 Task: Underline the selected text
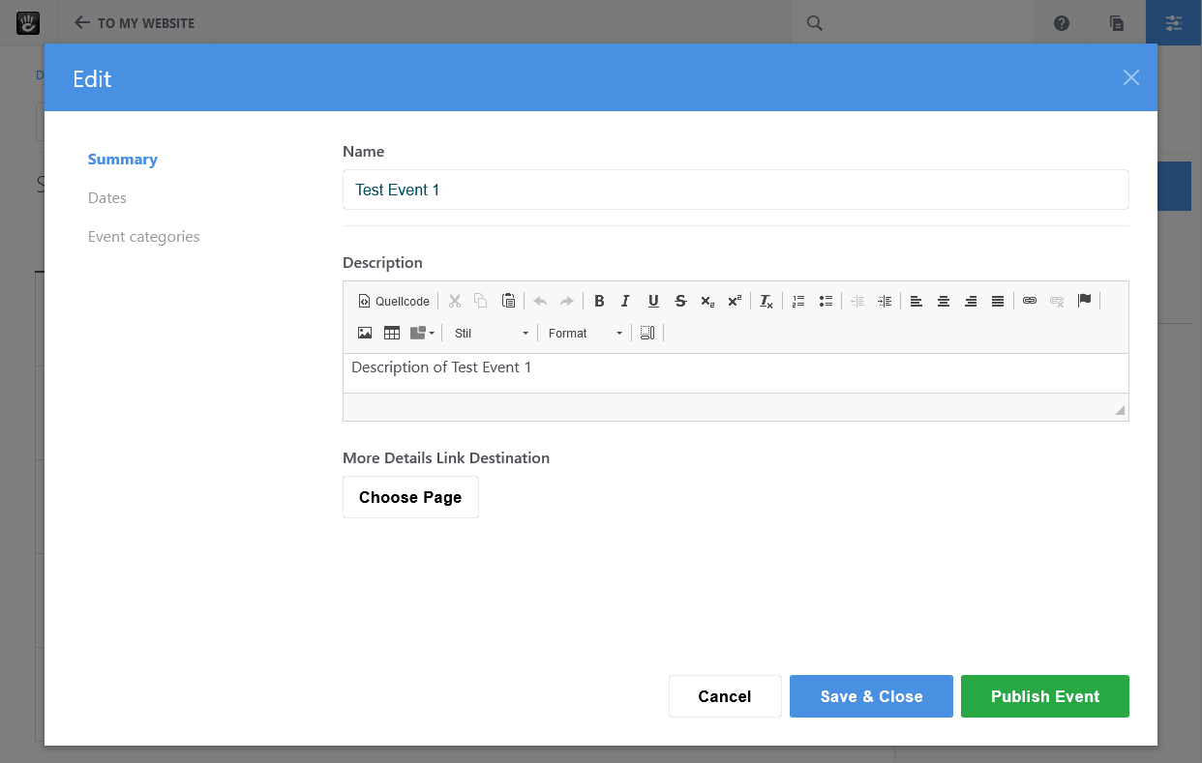(x=653, y=301)
